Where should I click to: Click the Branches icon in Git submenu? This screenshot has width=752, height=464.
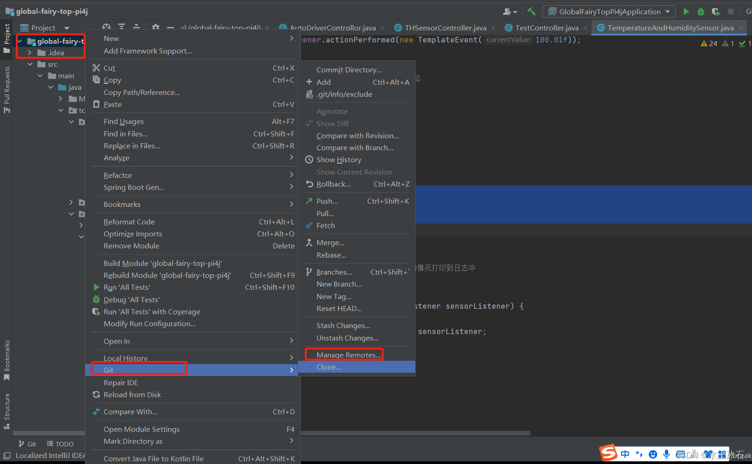point(309,272)
